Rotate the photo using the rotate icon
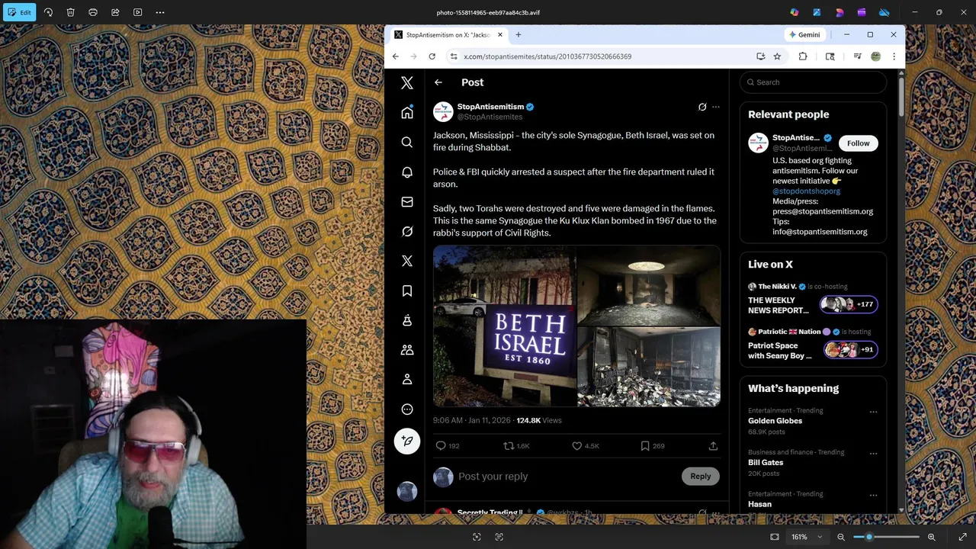 [x=48, y=12]
